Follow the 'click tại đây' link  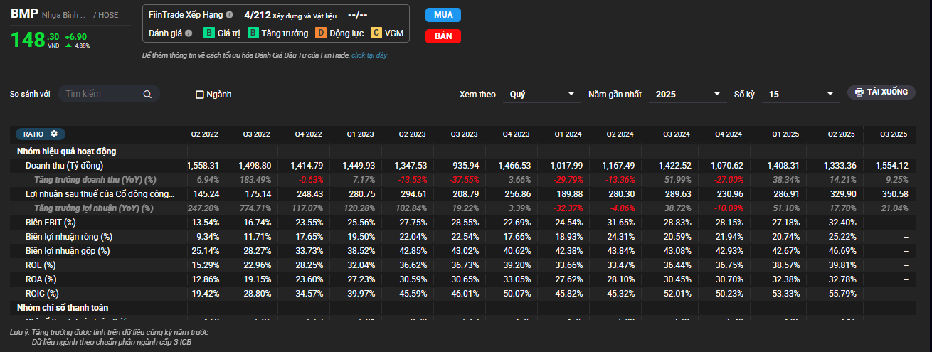[x=369, y=55]
